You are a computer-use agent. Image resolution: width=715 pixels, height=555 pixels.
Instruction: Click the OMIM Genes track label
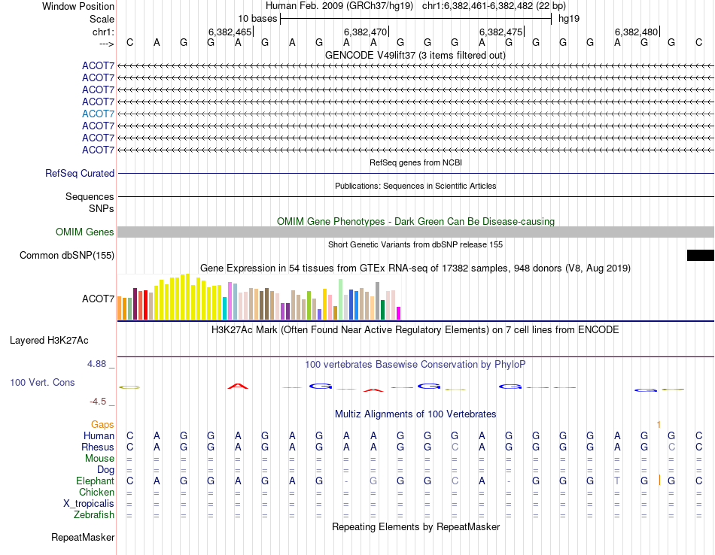click(x=85, y=232)
